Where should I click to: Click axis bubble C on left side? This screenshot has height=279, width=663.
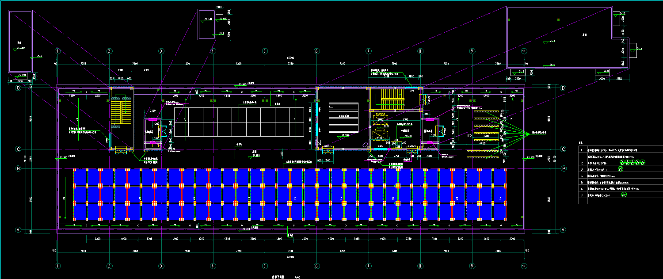click(x=19, y=149)
